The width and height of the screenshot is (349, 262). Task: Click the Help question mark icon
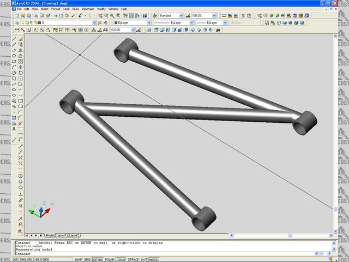(x=145, y=16)
